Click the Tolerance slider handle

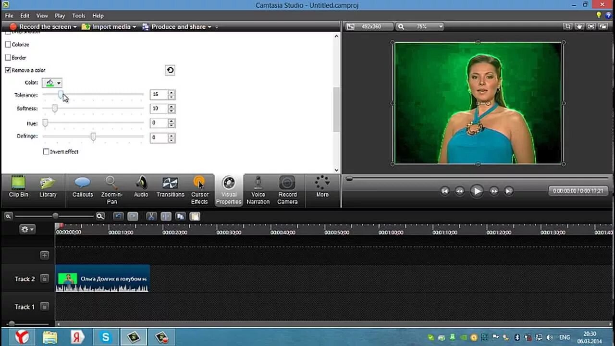coord(61,95)
